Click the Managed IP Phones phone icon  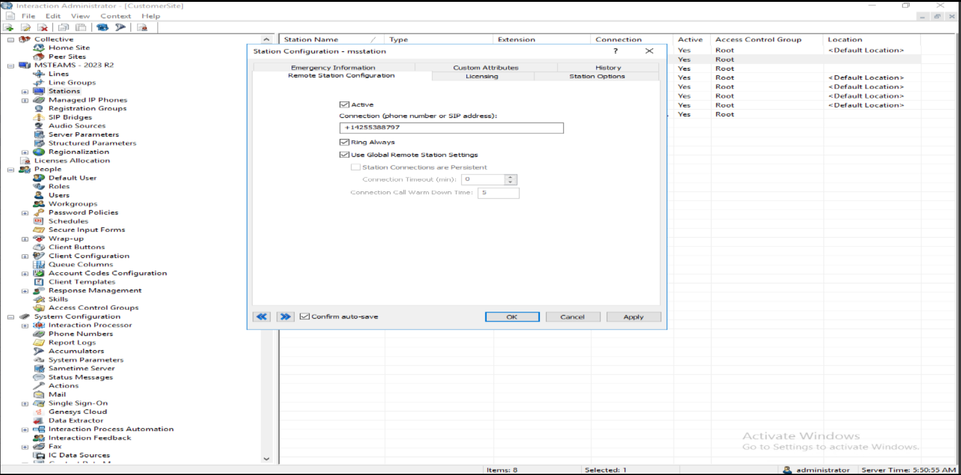pyautogui.click(x=39, y=100)
